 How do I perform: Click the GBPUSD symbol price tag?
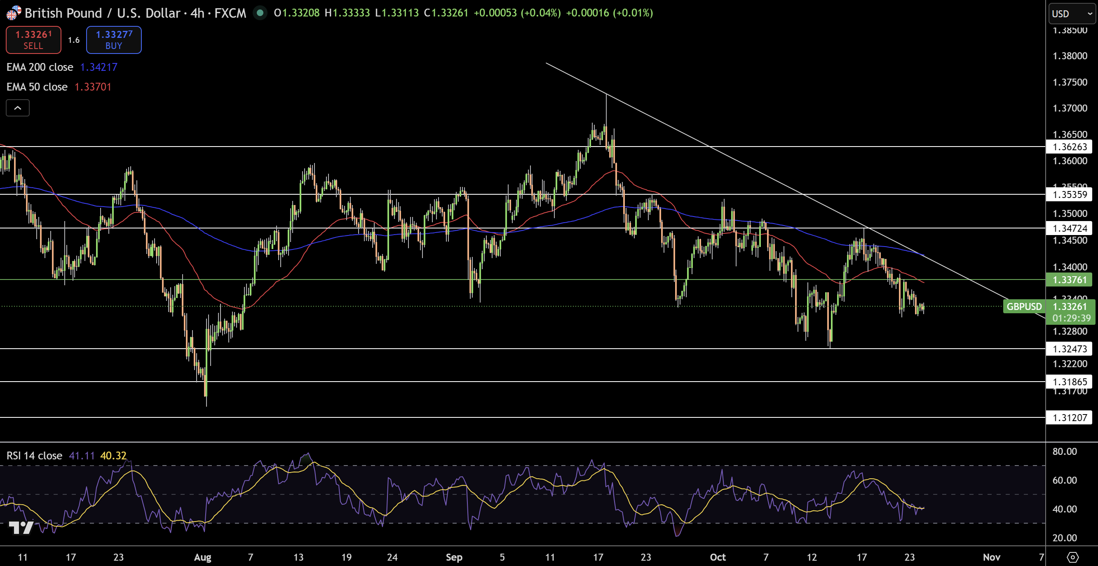tap(1024, 306)
